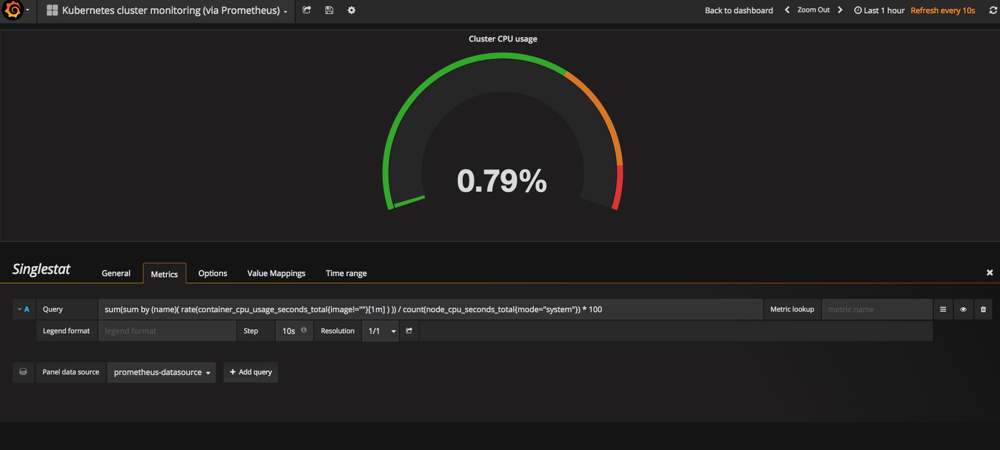Viewport: 1000px width, 450px height.
Task: Click Refresh every 10s text
Action: [943, 11]
